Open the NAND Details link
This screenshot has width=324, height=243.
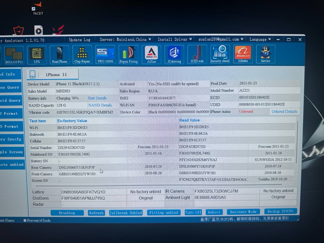tap(100, 105)
